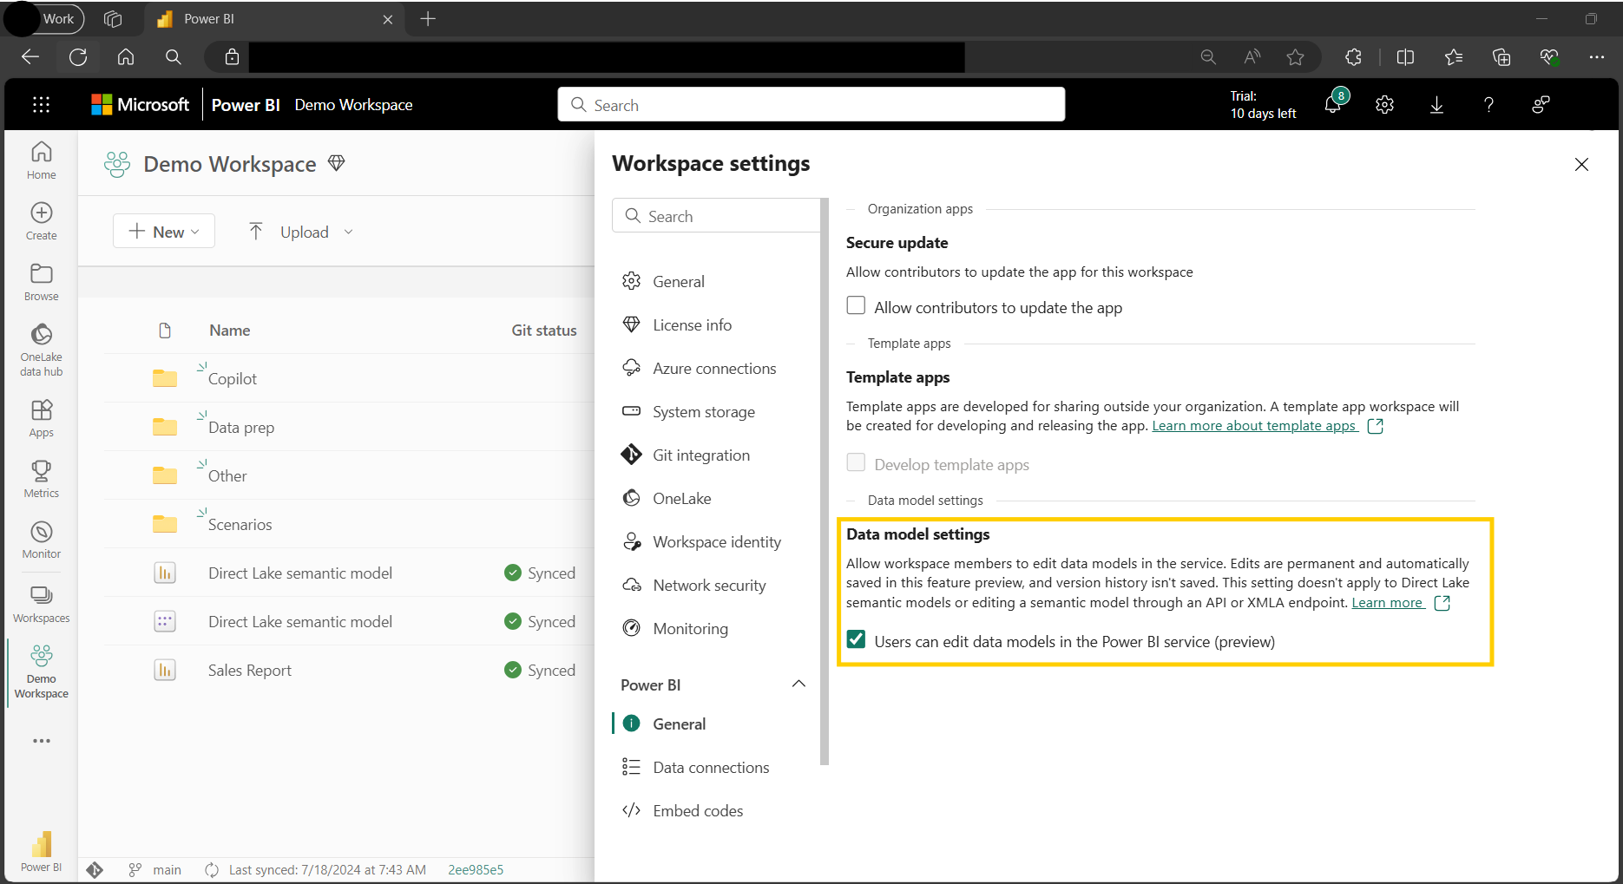Click the download arrow icon in header

pos(1436,105)
